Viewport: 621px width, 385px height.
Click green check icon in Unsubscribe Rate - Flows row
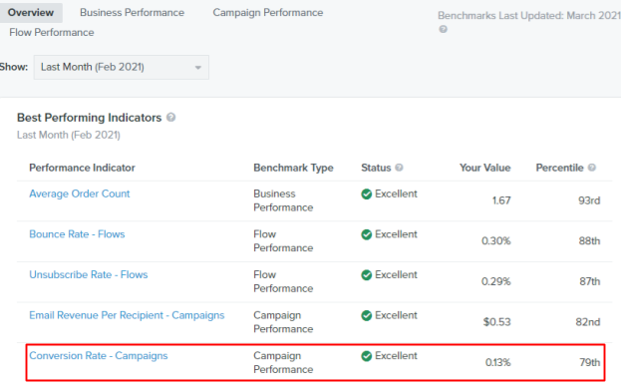tap(367, 275)
